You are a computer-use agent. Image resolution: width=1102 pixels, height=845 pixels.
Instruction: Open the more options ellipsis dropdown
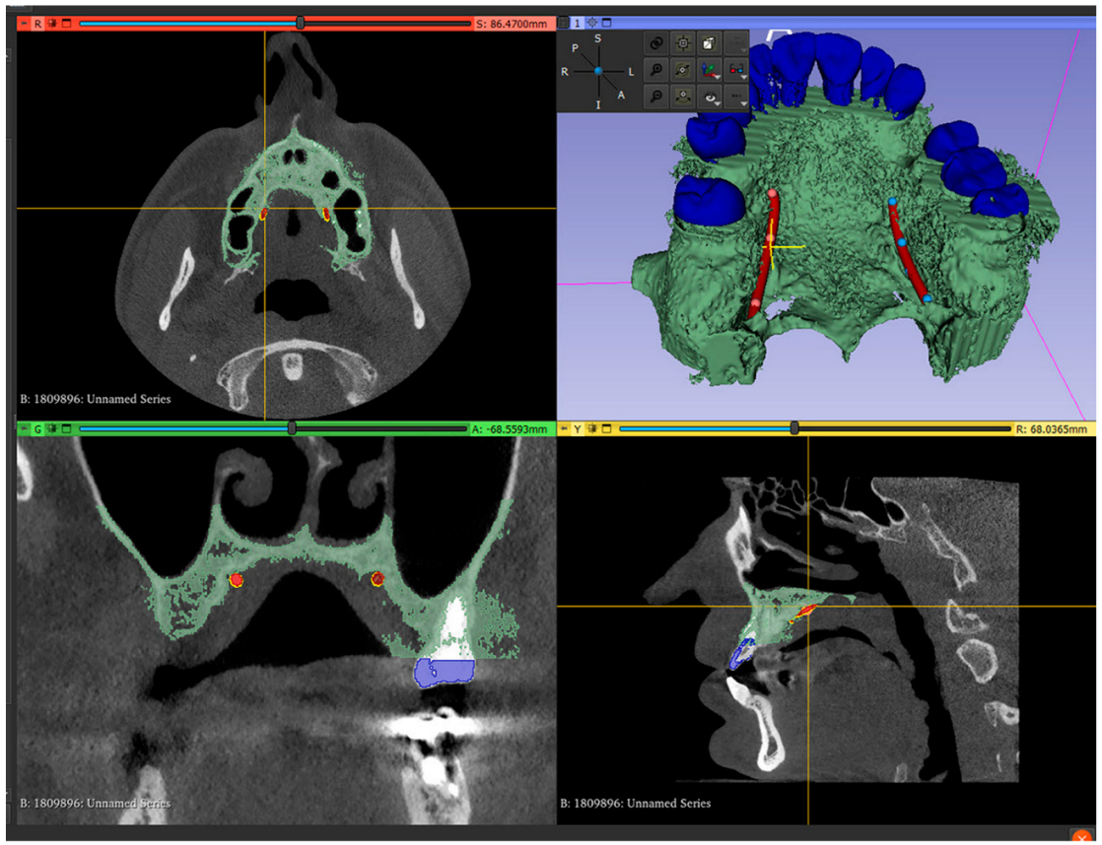(x=736, y=97)
